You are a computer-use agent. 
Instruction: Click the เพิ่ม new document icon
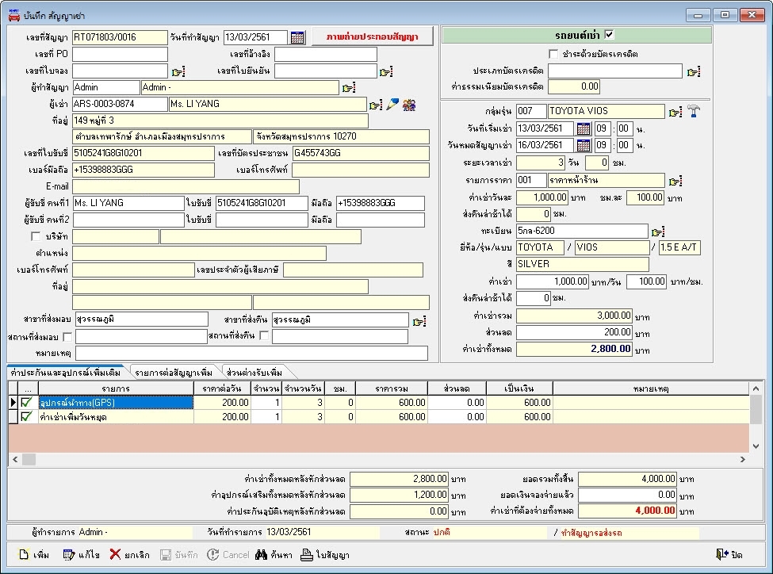(x=24, y=554)
